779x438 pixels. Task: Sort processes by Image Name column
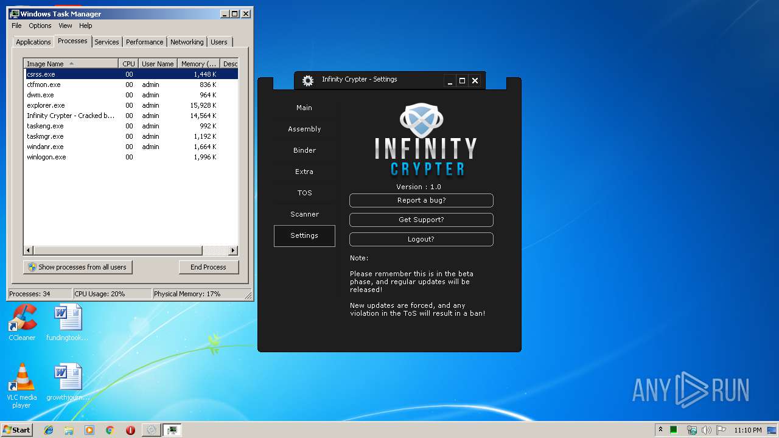pos(71,64)
